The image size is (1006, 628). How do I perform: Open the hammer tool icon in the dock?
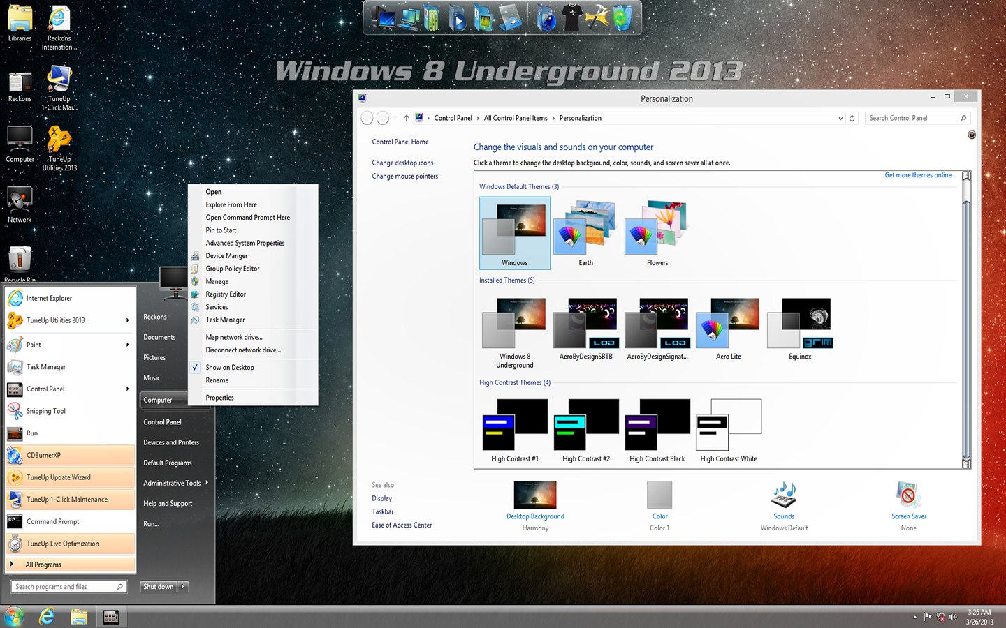597,17
